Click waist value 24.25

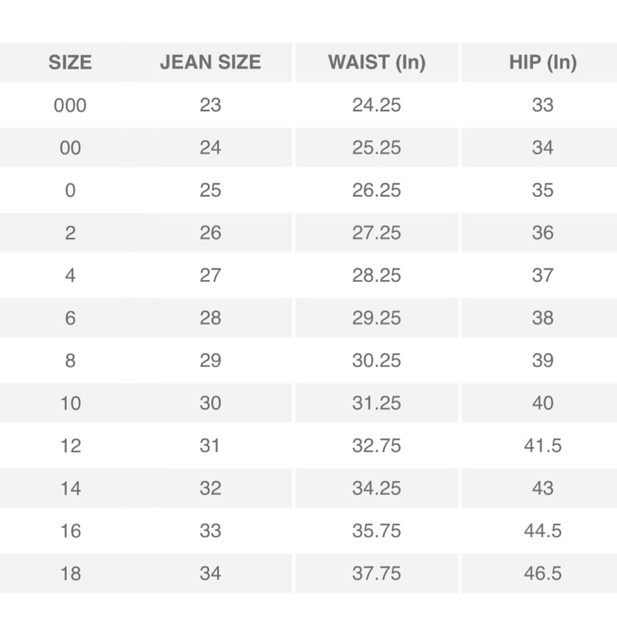pyautogui.click(x=376, y=105)
